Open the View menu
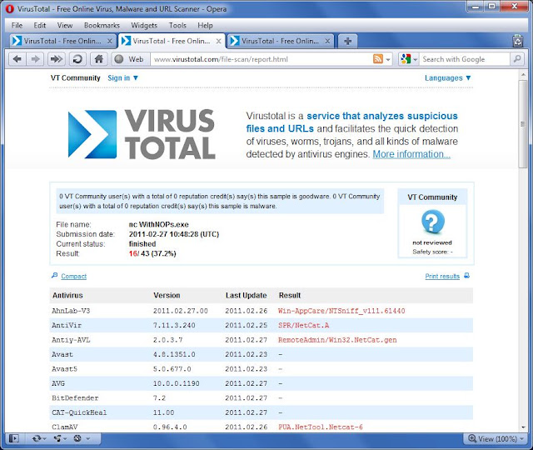The image size is (533, 450). (x=65, y=25)
